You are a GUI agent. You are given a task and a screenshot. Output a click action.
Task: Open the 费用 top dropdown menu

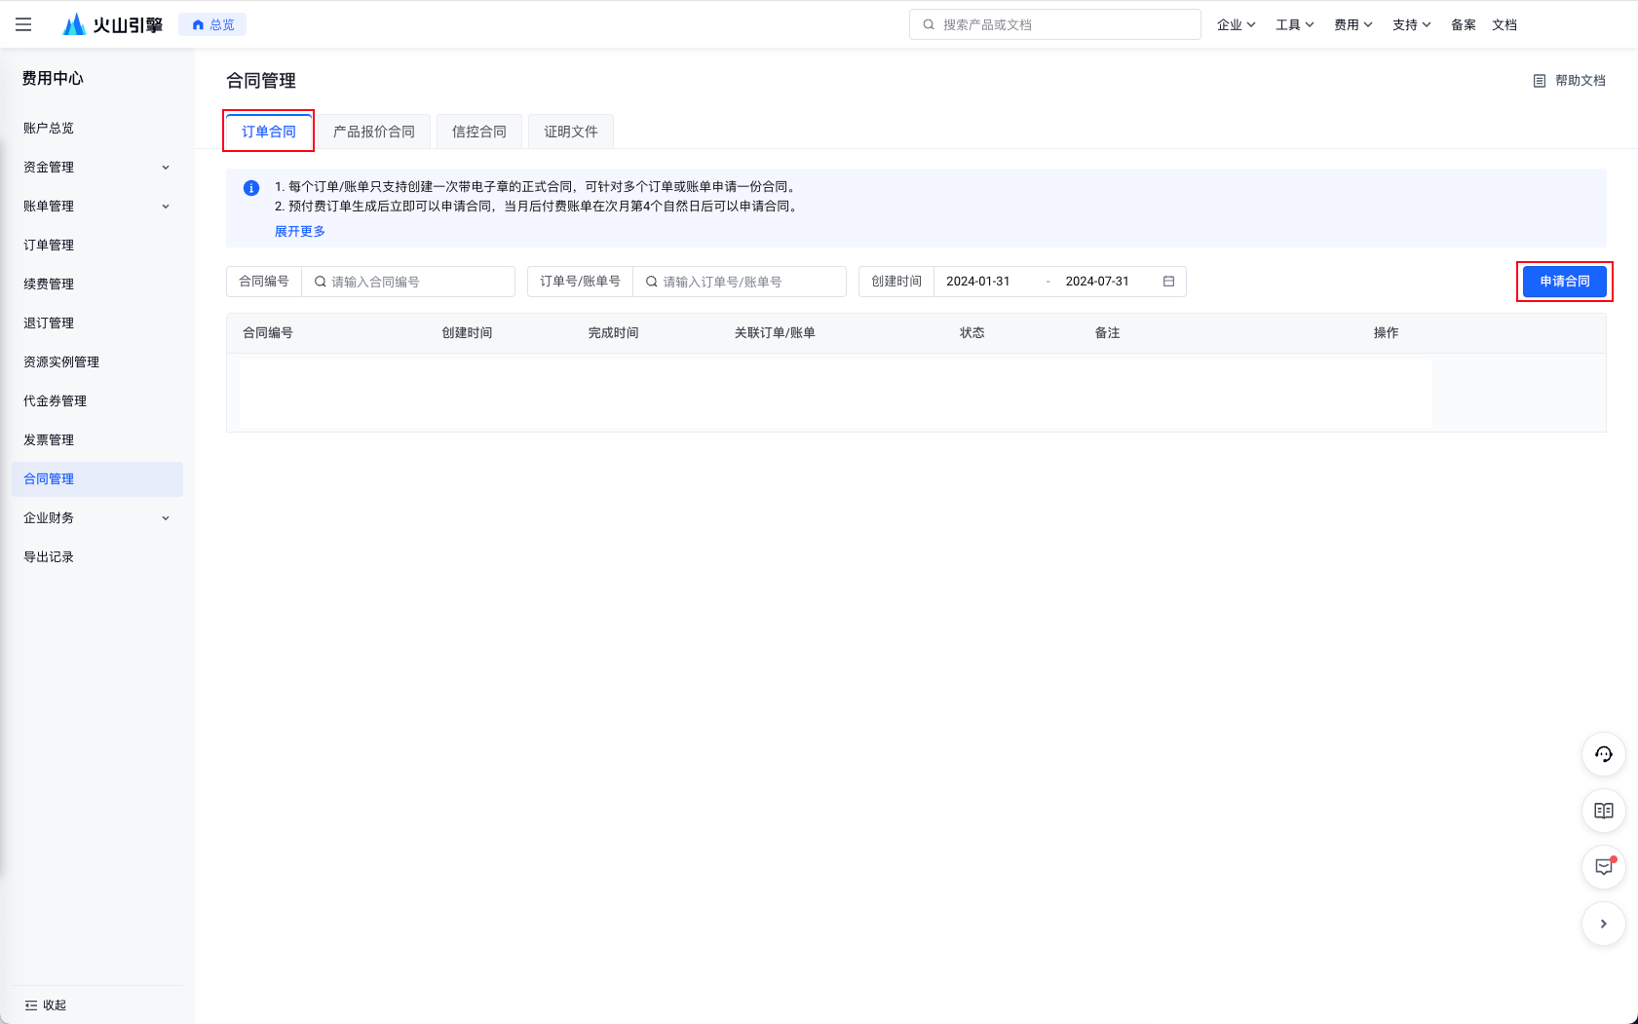click(x=1352, y=24)
